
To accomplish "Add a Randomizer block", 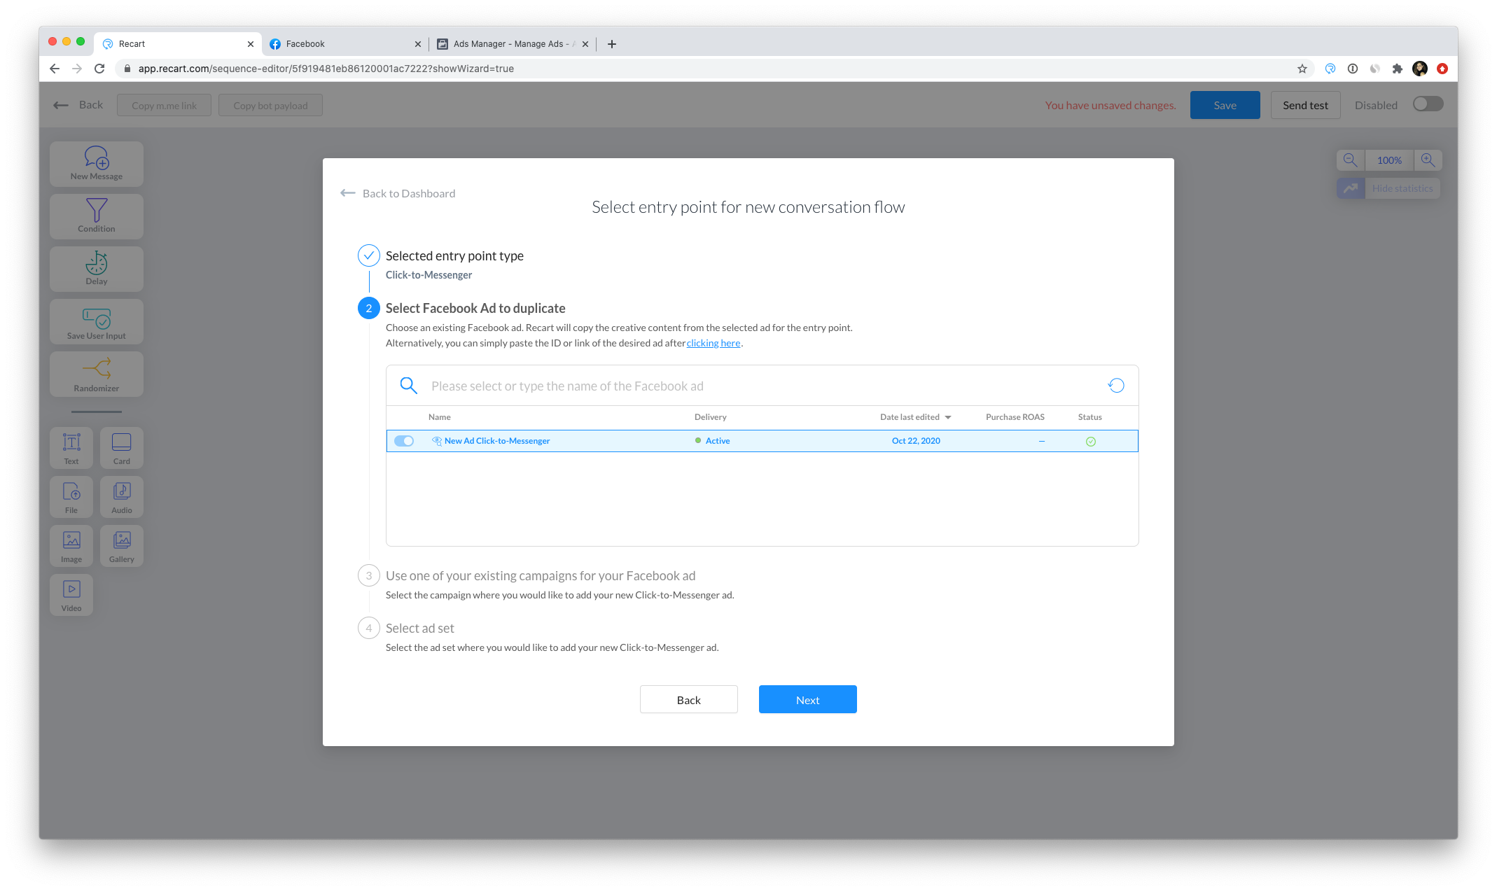I will 97,374.
